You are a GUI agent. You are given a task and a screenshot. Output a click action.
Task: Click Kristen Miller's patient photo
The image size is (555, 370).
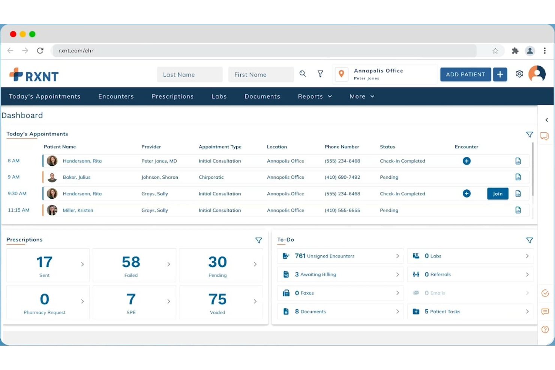click(52, 210)
